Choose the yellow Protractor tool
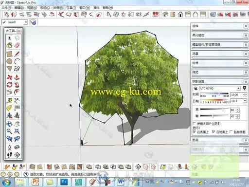 [x=9, y=108]
